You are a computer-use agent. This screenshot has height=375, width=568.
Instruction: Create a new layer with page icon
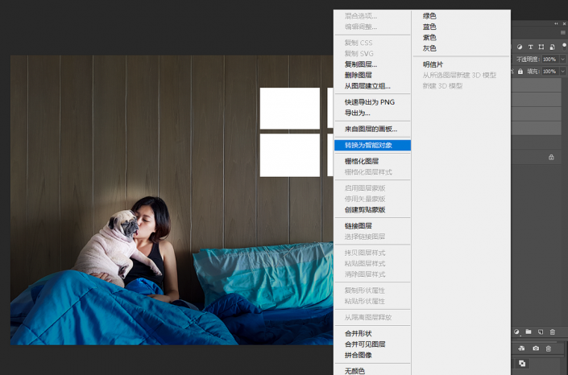coord(541,332)
